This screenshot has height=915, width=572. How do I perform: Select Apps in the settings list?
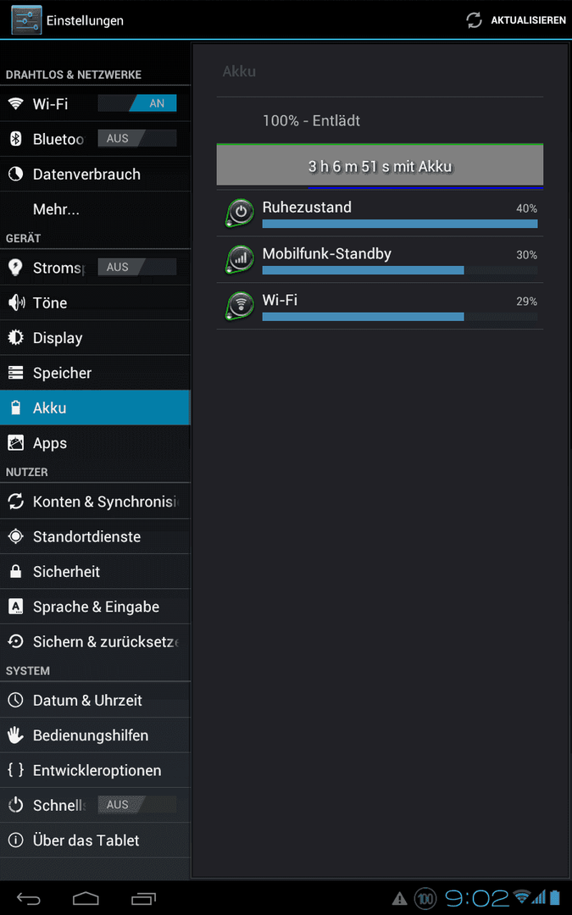click(95, 443)
